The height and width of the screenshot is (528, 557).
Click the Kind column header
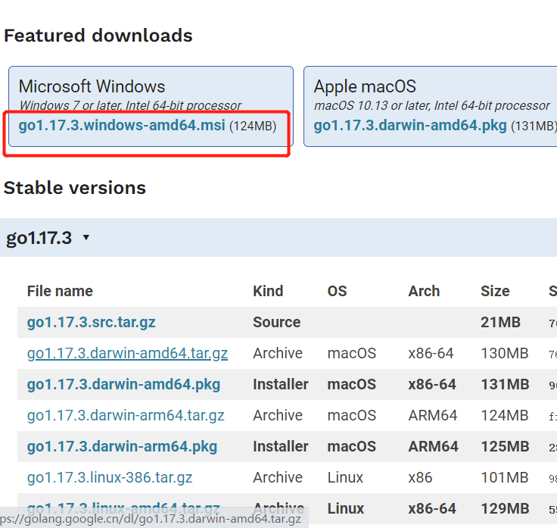pos(268,291)
